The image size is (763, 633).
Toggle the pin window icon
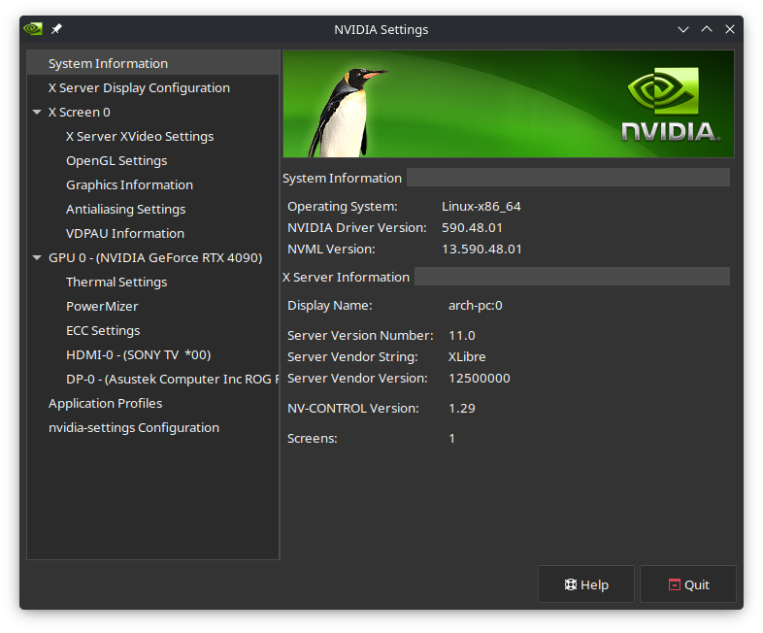tap(56, 29)
